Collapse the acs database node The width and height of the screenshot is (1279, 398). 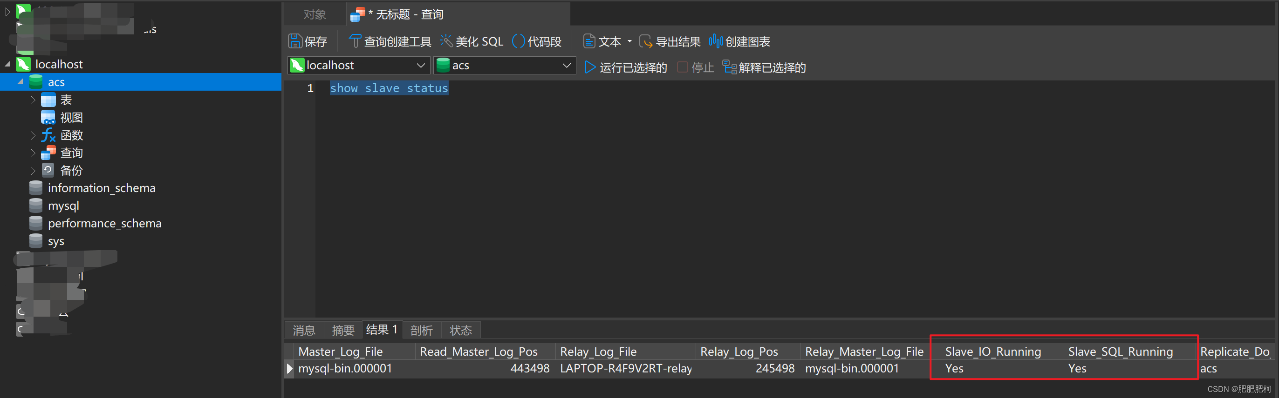pos(21,82)
